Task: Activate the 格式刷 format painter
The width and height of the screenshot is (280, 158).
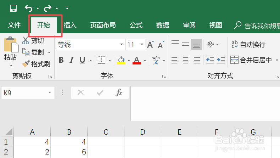Action: click(36, 64)
